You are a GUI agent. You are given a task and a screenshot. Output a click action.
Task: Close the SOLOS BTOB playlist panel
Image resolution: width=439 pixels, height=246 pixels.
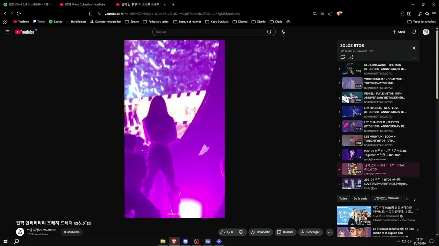pos(414,48)
